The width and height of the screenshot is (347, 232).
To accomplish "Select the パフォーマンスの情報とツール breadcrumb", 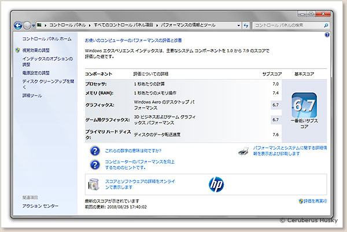I will [x=188, y=25].
